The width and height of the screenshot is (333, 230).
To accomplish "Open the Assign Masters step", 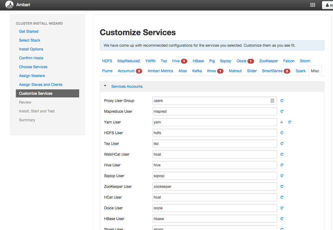I will click(x=32, y=76).
